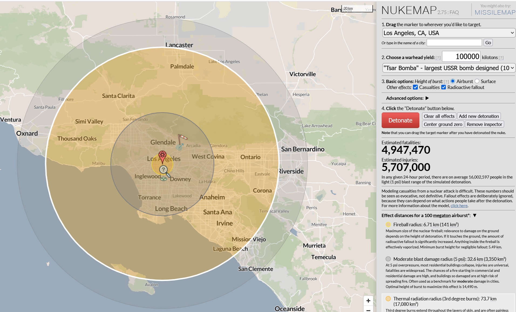This screenshot has width=516, height=312.
Task: Open the Los Angeles, CA, USA city dropdown
Action: 449,33
